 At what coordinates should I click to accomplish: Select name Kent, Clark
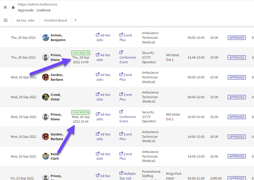[x=55, y=156]
